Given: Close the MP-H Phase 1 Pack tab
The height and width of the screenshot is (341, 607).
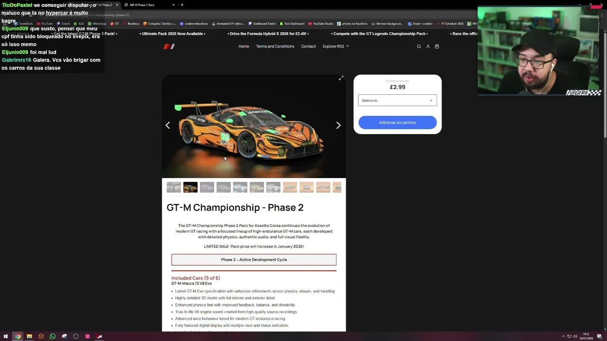Looking at the screenshot, I should coord(174,5).
